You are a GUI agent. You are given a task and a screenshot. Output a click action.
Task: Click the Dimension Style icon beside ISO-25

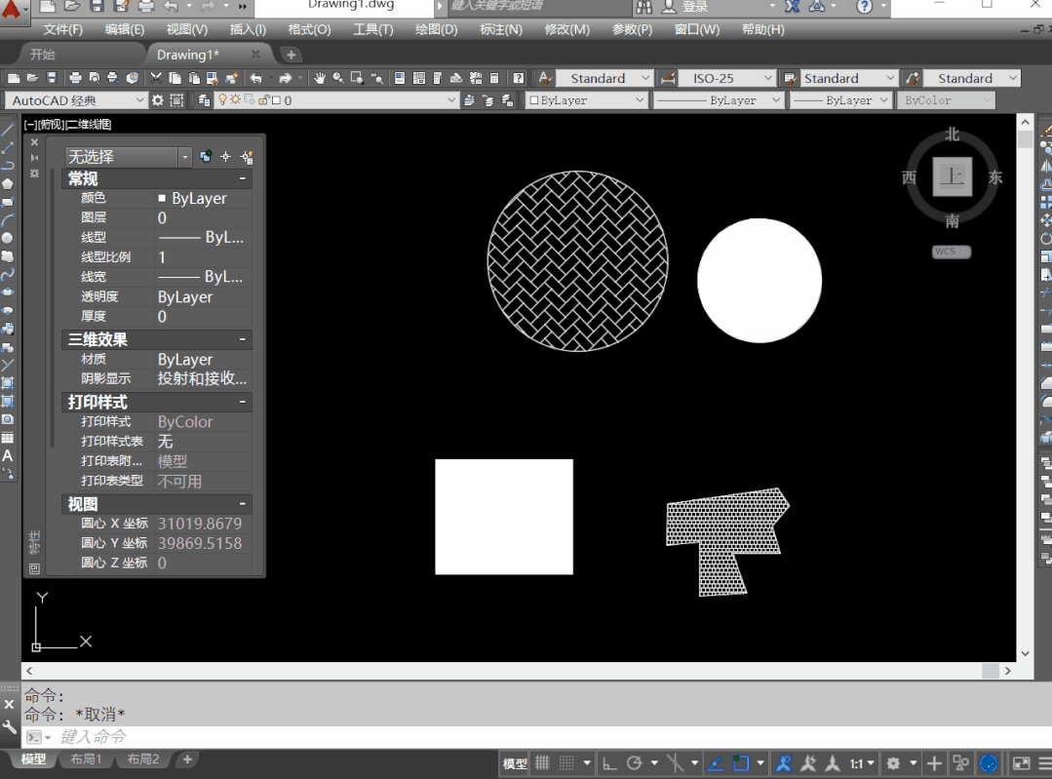[x=668, y=79]
